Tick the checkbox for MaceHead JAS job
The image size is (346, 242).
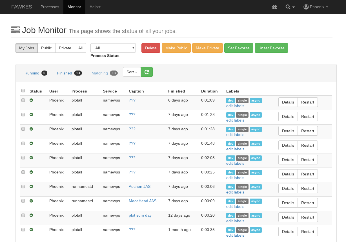[23, 201]
